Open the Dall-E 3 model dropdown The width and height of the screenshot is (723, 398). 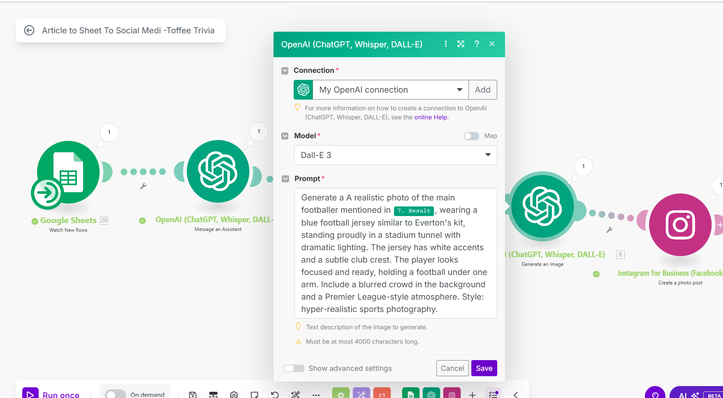click(396, 155)
